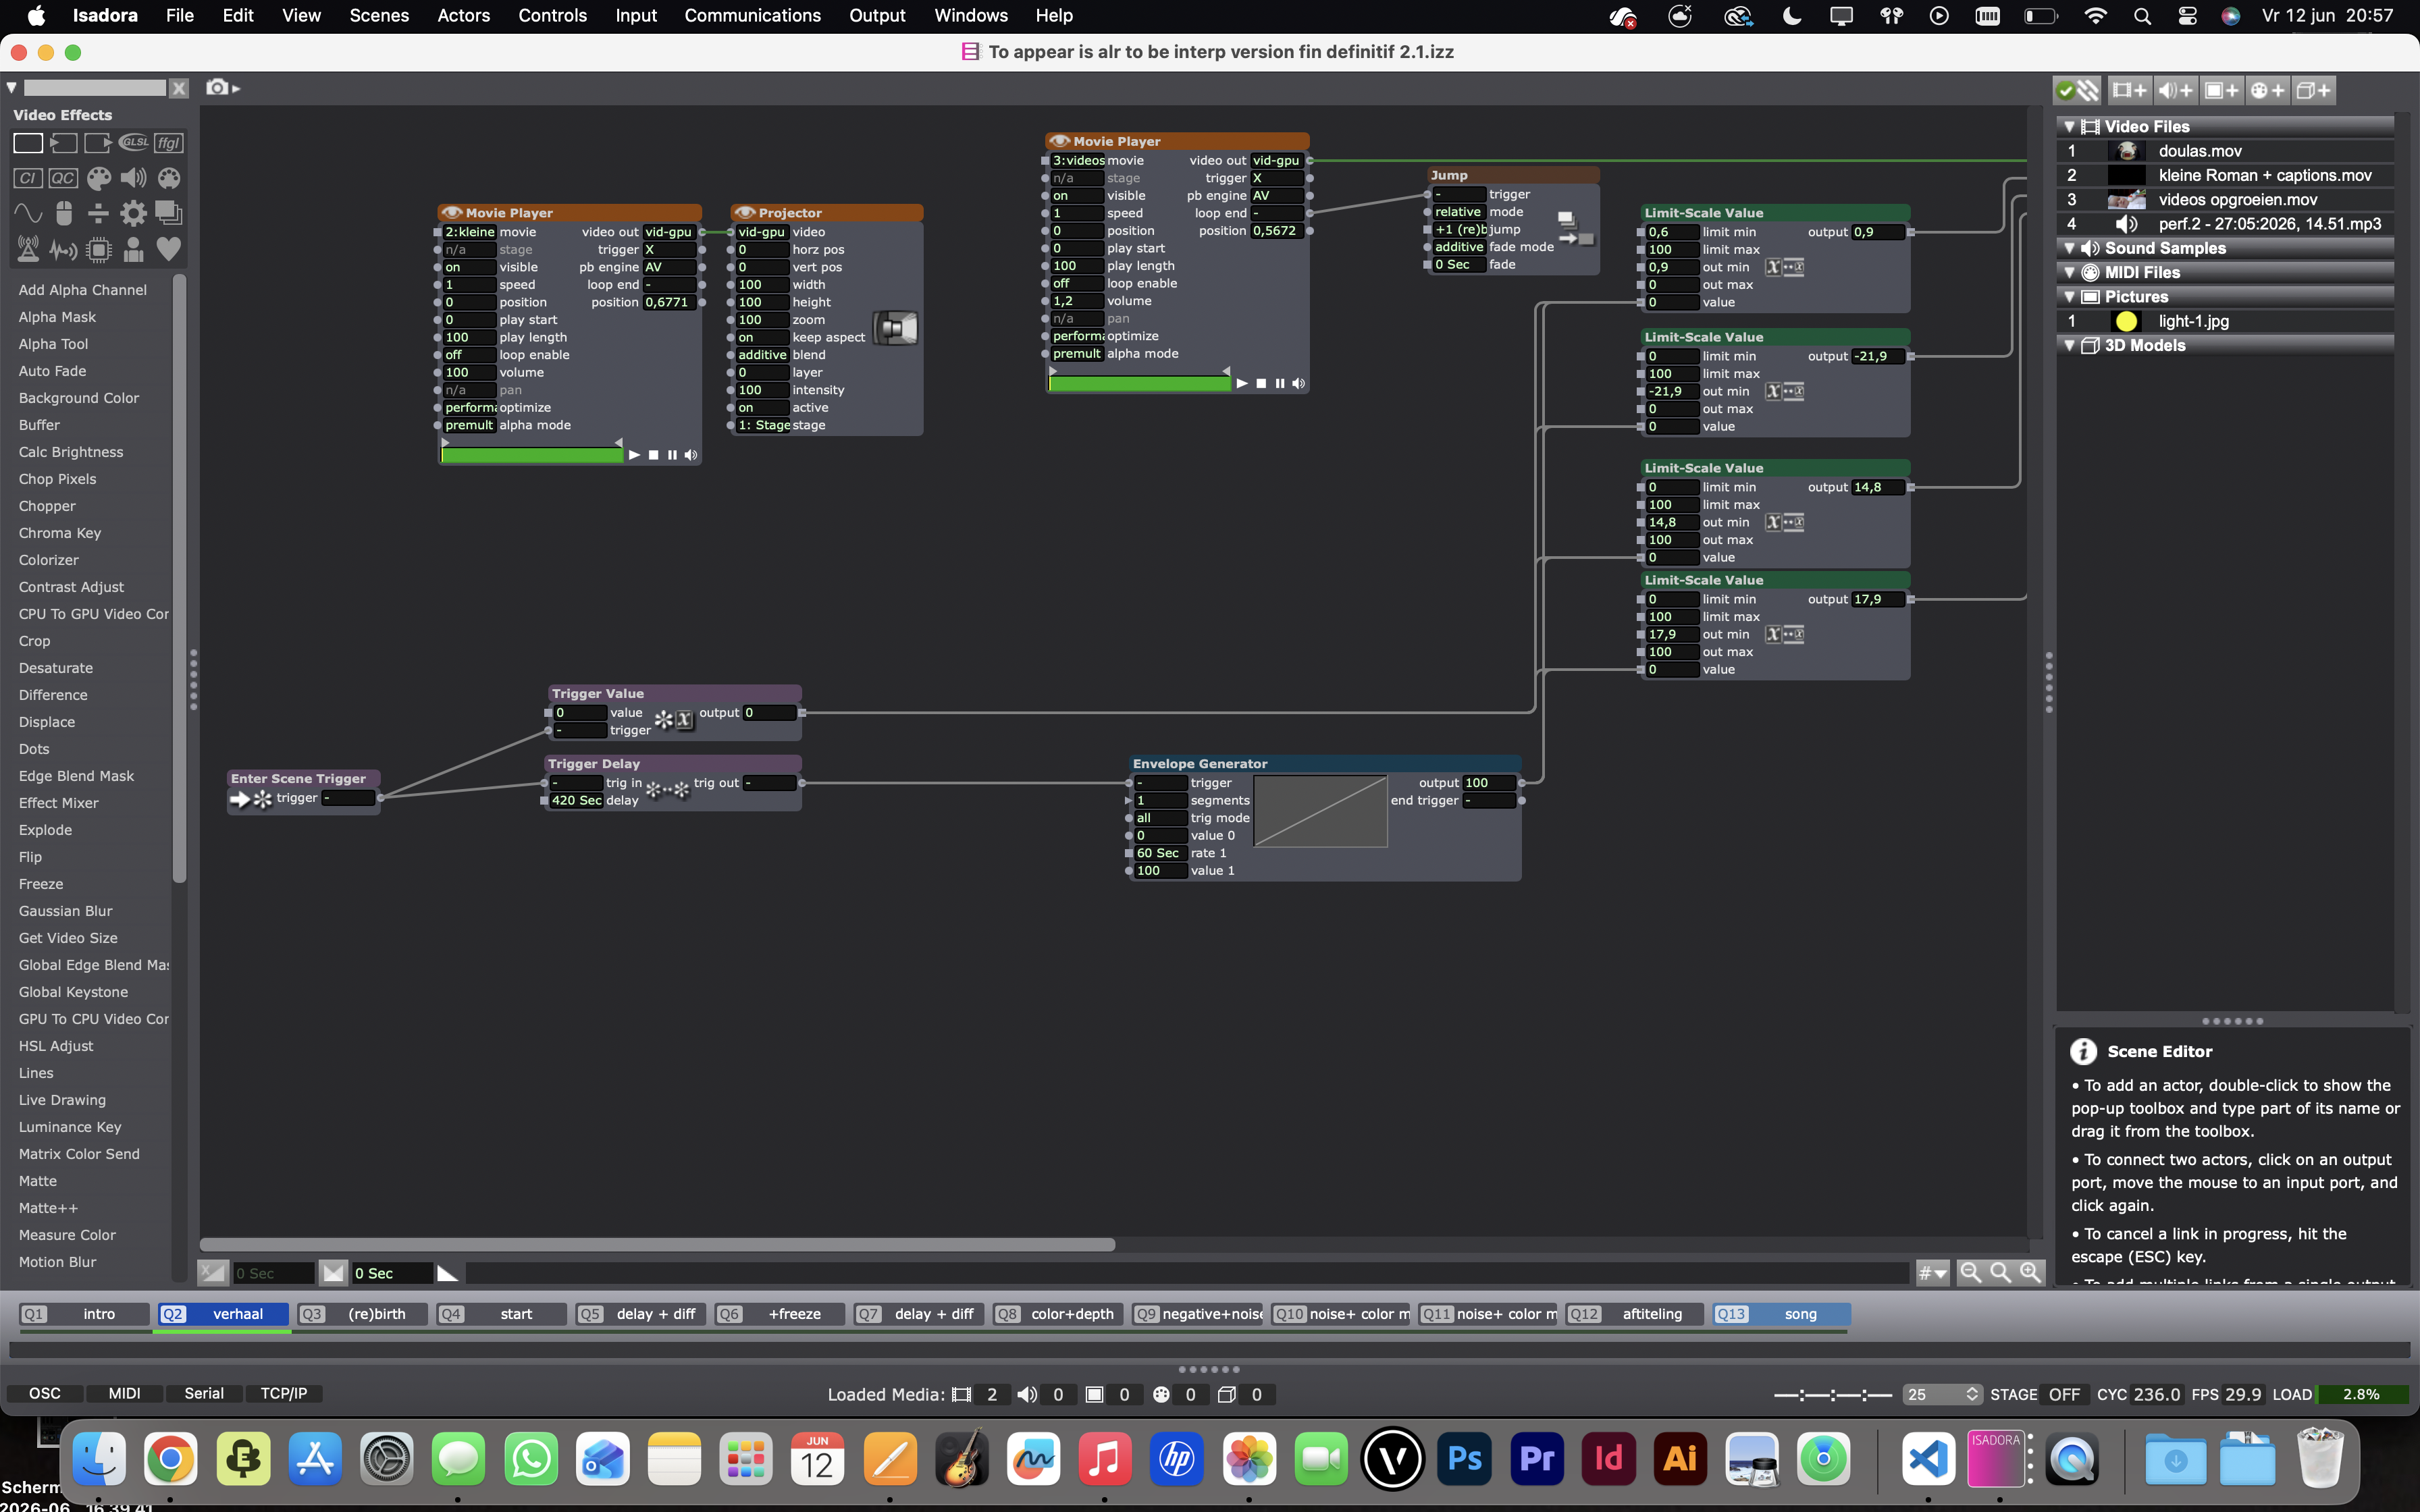The width and height of the screenshot is (2420, 1512).
Task: Select the layered squares actor group
Action: pos(169,213)
